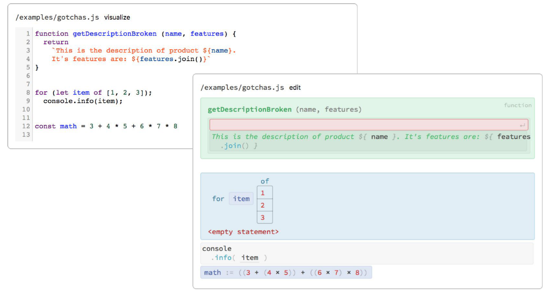Viewport: 546px width, 297px height.
Task: Select array element 3 in for loop
Action: 263,218
